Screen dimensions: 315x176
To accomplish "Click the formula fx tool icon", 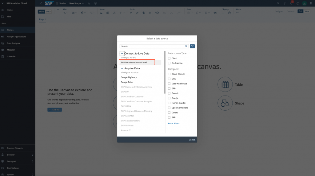I will (x=137, y=13).
